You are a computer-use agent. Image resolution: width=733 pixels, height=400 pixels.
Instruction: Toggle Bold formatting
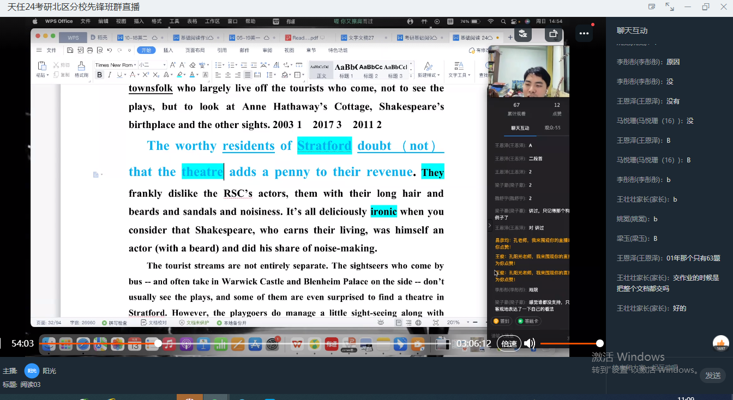99,75
